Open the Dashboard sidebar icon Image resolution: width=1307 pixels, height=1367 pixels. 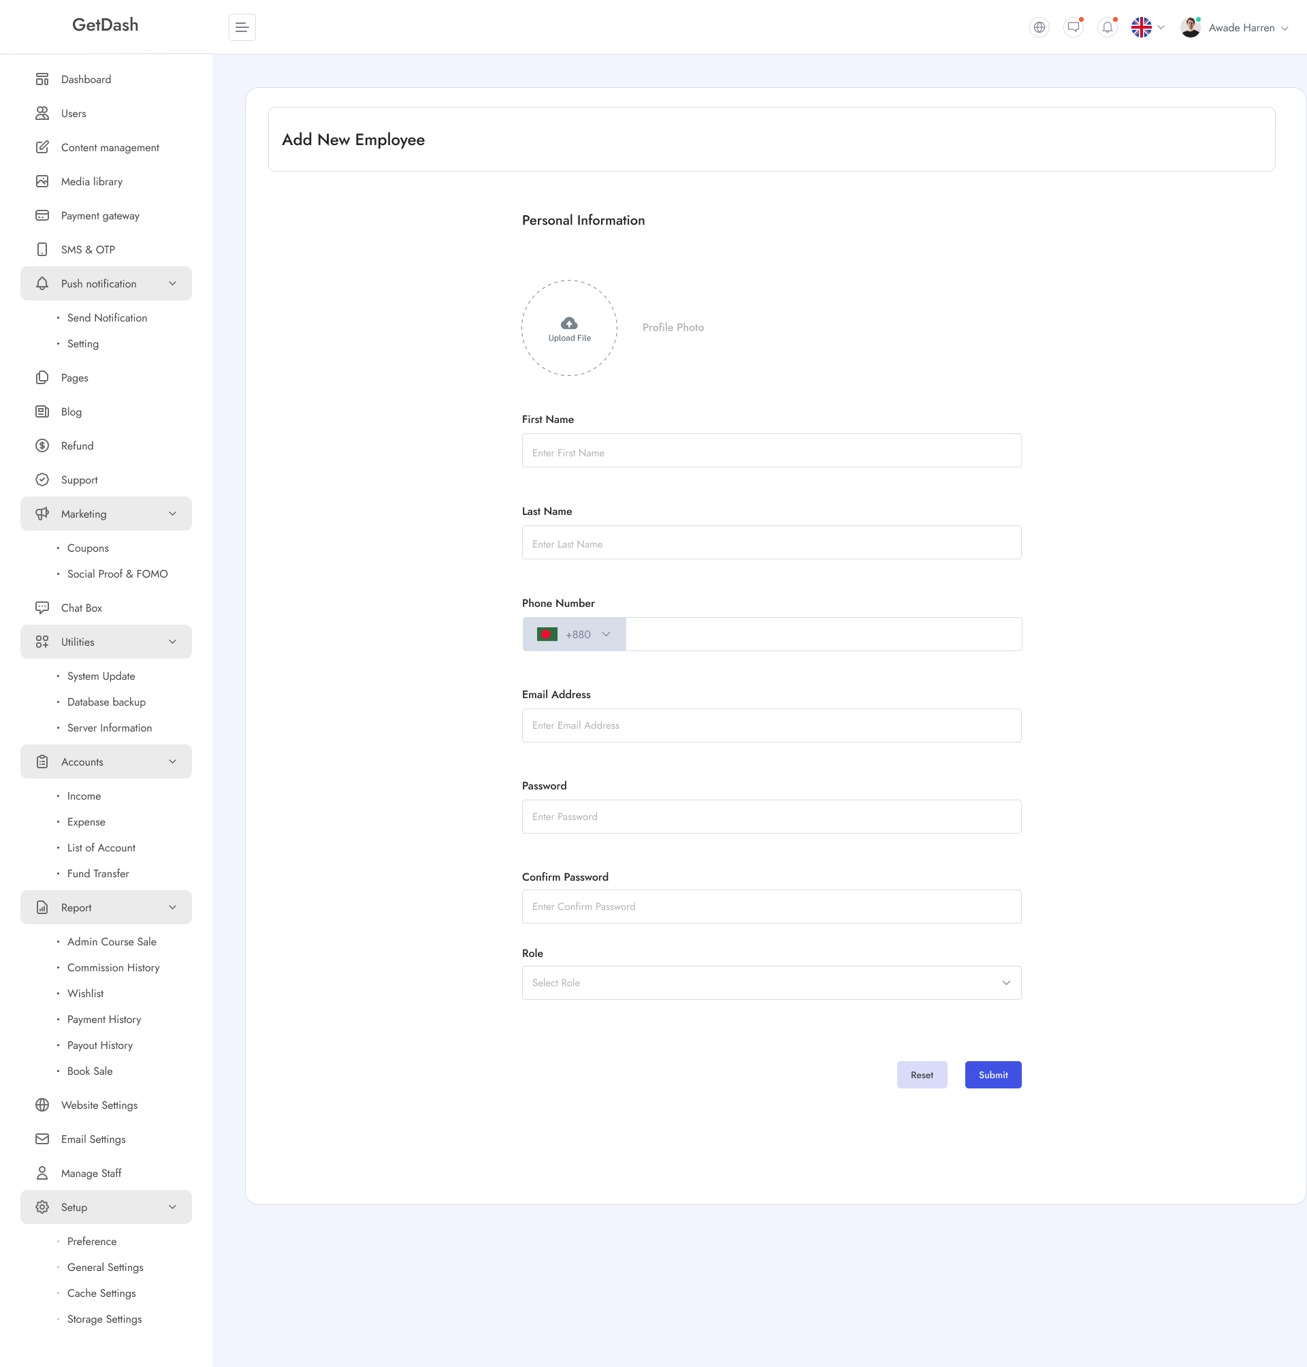point(42,79)
